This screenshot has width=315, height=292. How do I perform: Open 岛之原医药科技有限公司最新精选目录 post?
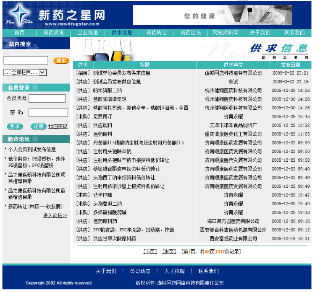click(37, 194)
